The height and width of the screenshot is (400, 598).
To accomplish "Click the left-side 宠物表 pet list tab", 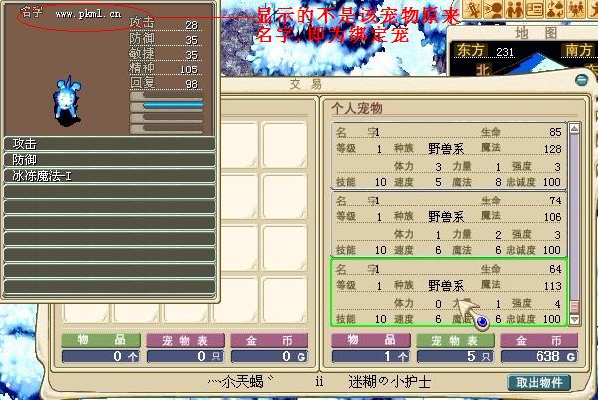I will pos(185,340).
